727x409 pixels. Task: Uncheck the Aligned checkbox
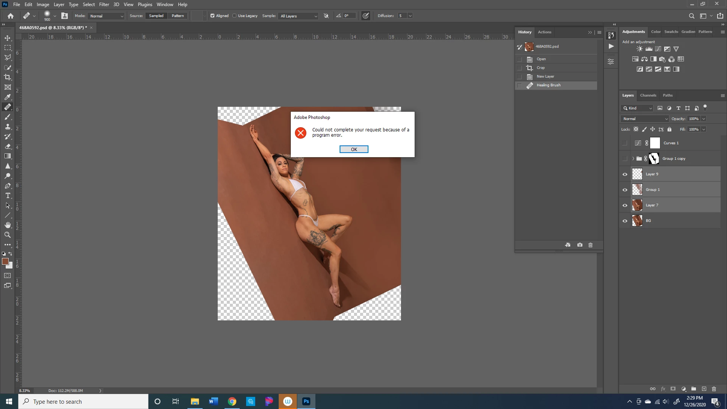tap(212, 16)
